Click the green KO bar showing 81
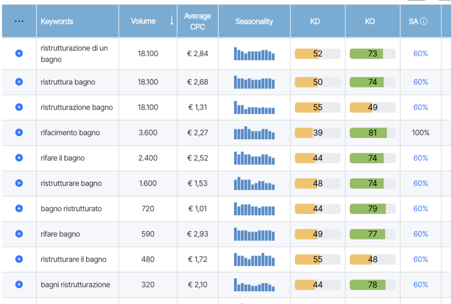This screenshot has width=451, height=304. [372, 133]
